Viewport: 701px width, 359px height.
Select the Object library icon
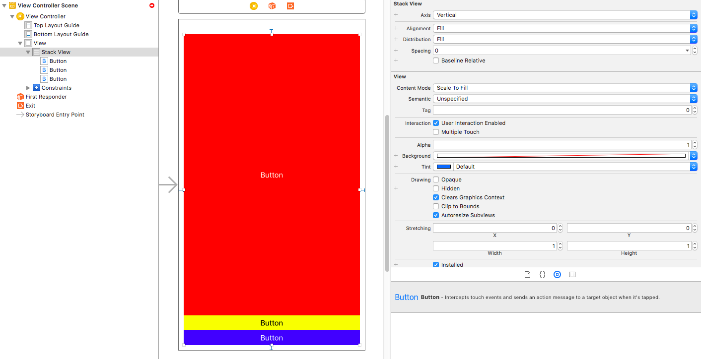557,274
